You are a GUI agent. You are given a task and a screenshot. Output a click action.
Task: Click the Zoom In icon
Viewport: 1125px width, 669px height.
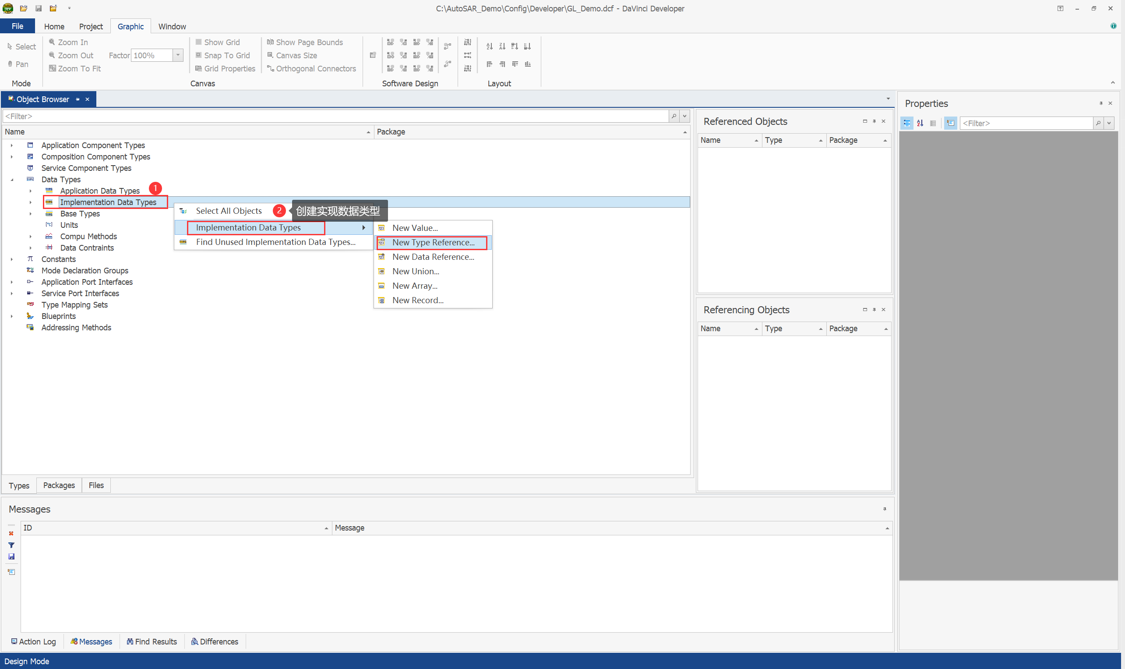point(52,42)
